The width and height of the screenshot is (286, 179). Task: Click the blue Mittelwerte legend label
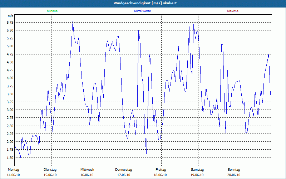pyautogui.click(x=142, y=11)
